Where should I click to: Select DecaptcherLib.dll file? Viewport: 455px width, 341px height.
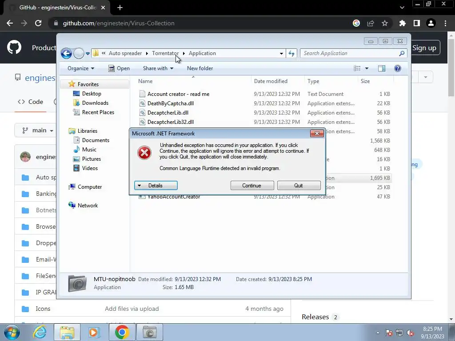point(168,113)
